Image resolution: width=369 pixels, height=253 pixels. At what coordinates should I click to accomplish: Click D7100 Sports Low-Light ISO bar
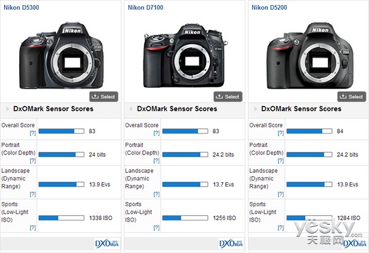click(185, 218)
